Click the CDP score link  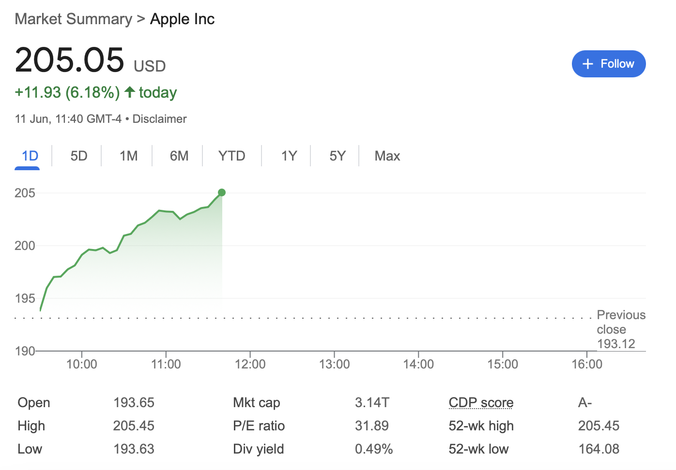pos(480,402)
